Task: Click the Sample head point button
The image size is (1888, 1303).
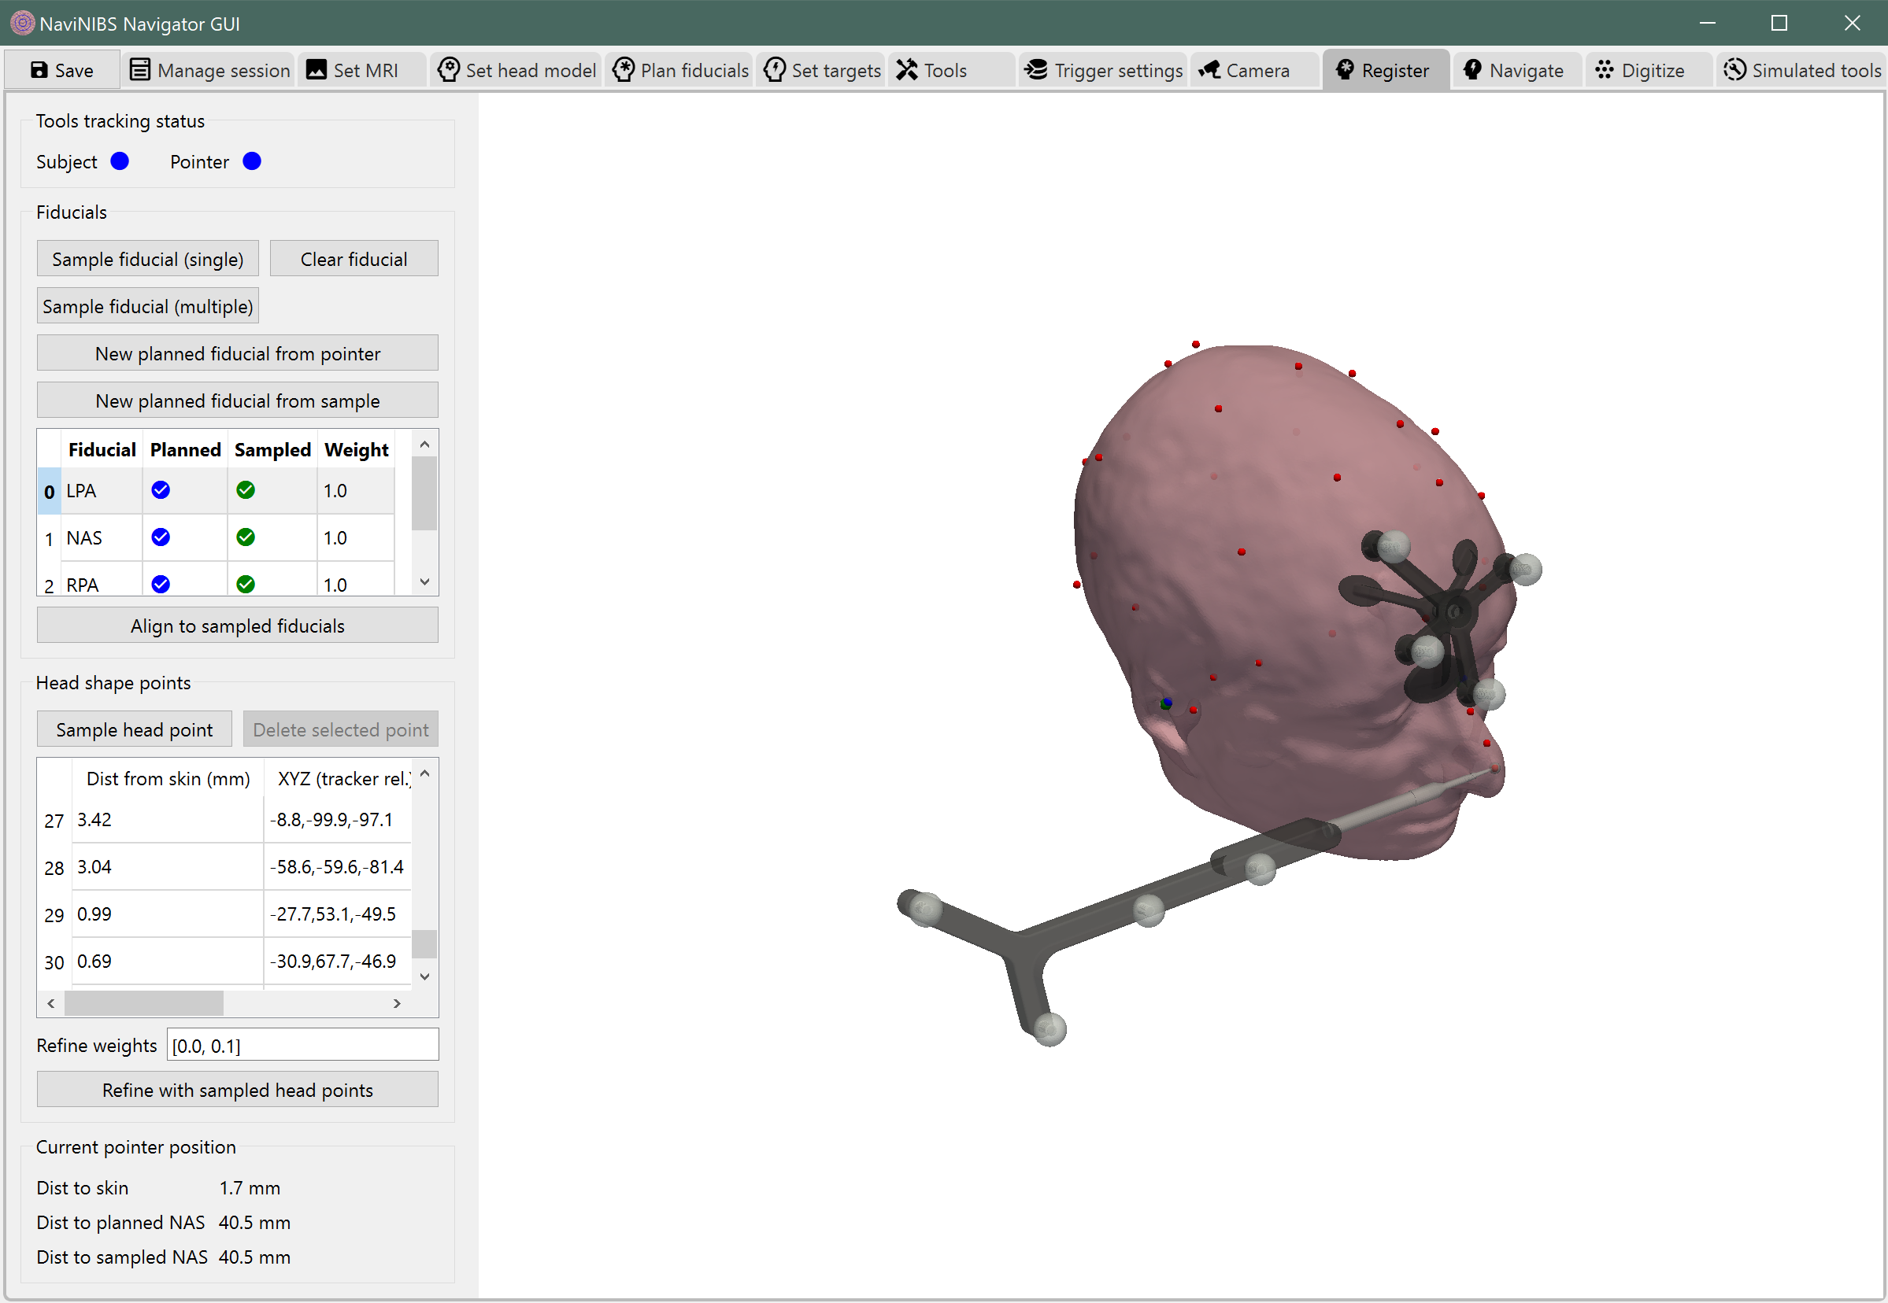Action: [x=135, y=729]
